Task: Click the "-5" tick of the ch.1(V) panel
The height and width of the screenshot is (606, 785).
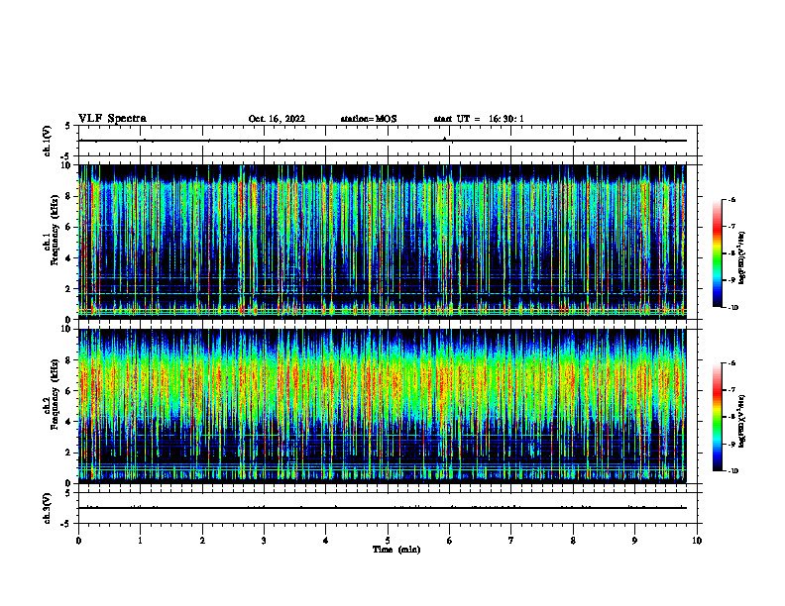Action: point(67,156)
